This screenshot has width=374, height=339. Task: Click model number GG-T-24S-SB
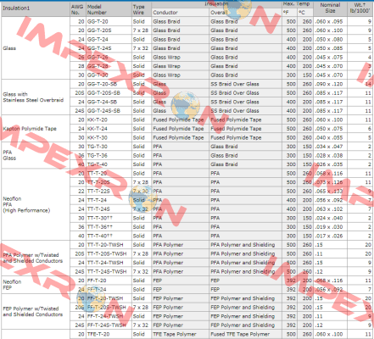click(x=103, y=111)
